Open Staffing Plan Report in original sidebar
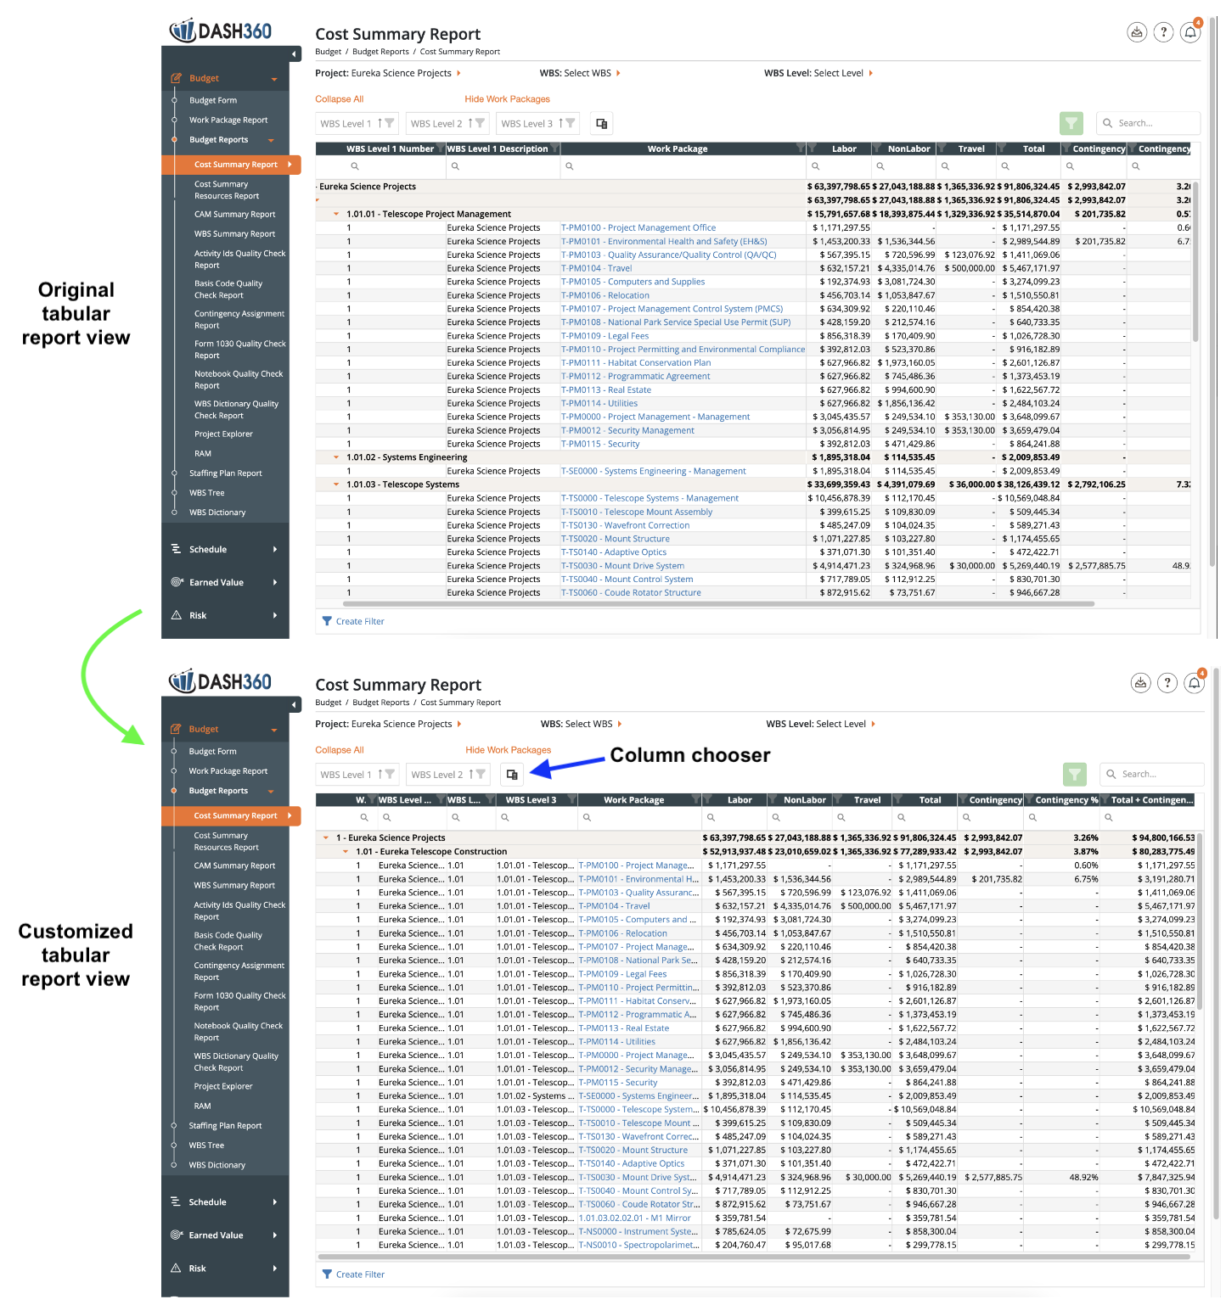Image resolution: width=1226 pixels, height=1305 pixels. [x=226, y=473]
